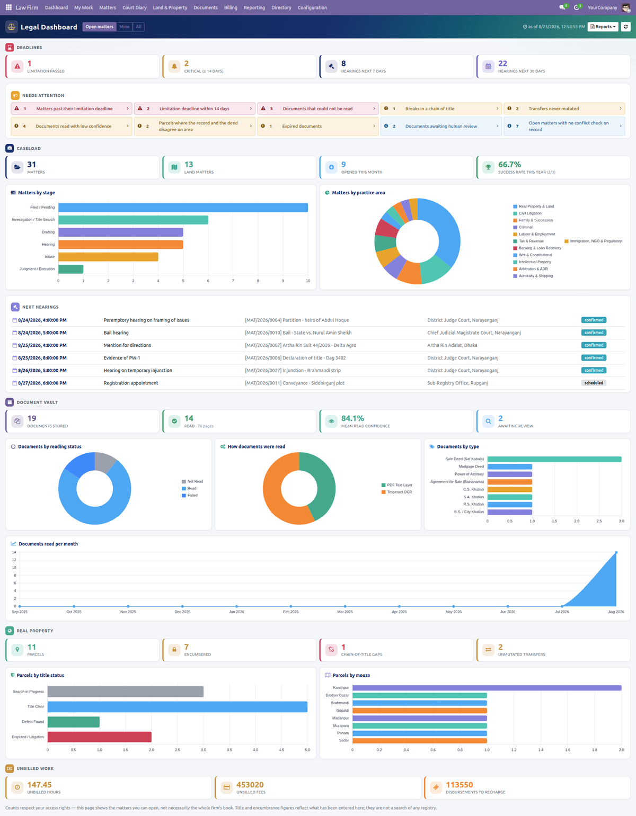Open the My Work menu
The image size is (636, 816).
tap(84, 7)
